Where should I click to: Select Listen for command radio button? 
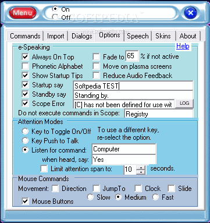click(x=25, y=150)
